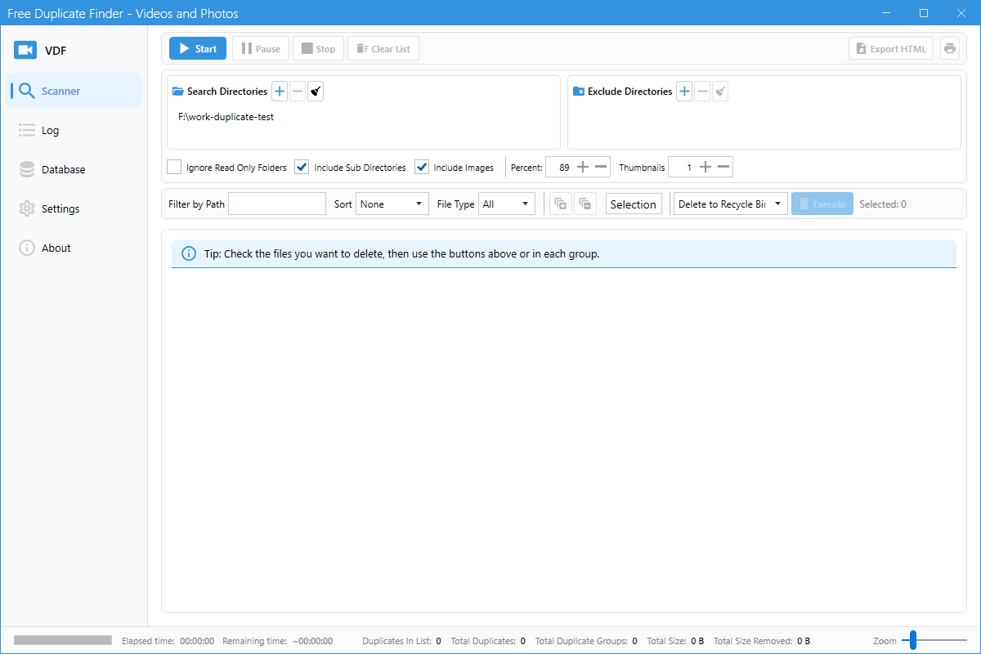Click the Clear List button
The width and height of the screenshot is (981, 654).
pyautogui.click(x=383, y=48)
